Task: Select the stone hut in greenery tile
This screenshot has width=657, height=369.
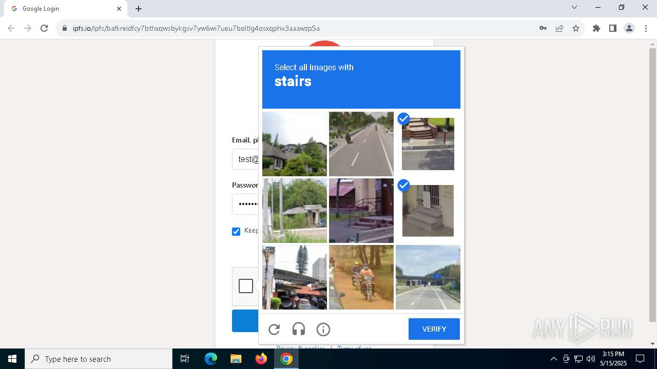Action: [295, 211]
